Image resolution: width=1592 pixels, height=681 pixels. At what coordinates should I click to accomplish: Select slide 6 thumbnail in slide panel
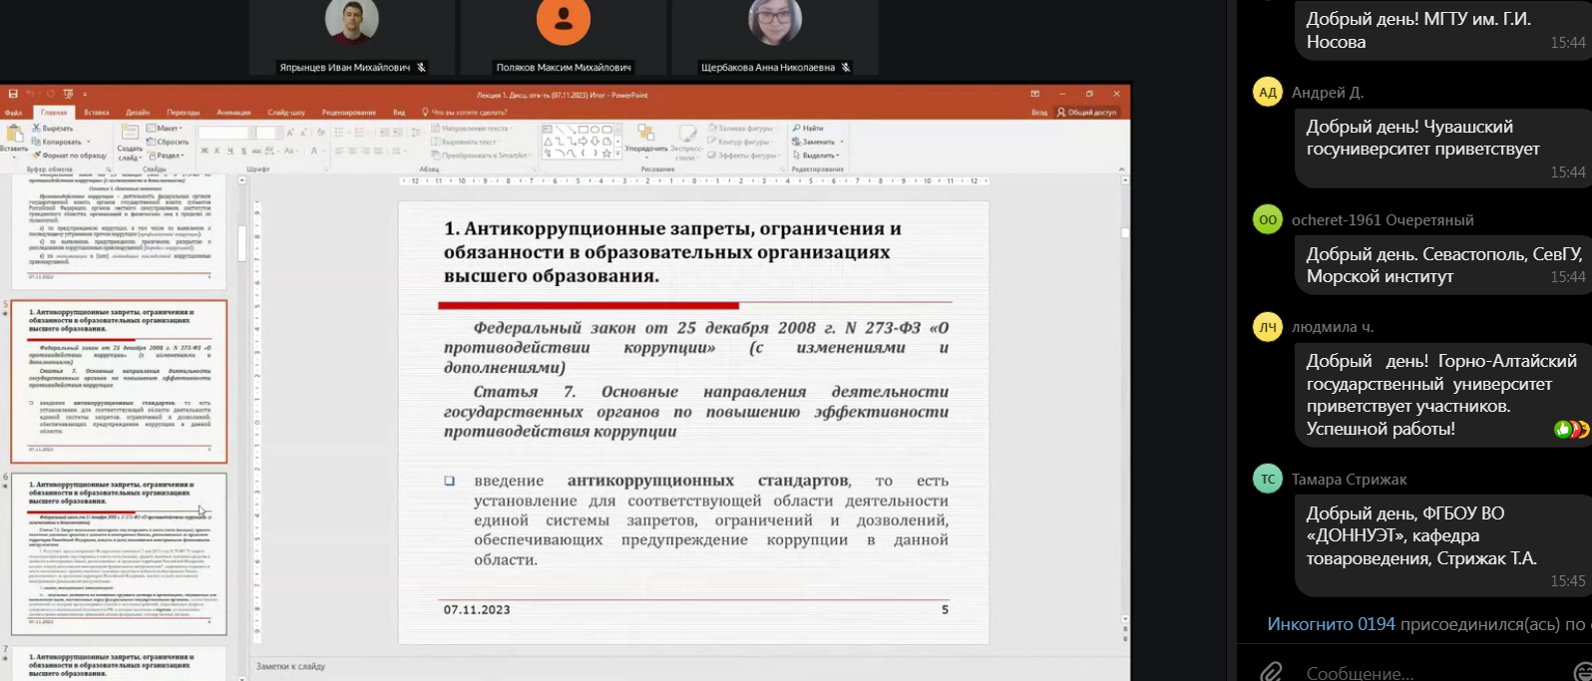[119, 553]
